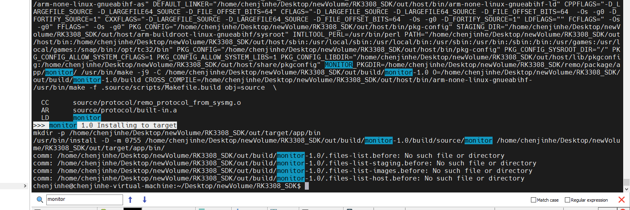
Task: Click 'source/protocol/remo_protocol_from_sysmg.o' text
Action: point(157,103)
